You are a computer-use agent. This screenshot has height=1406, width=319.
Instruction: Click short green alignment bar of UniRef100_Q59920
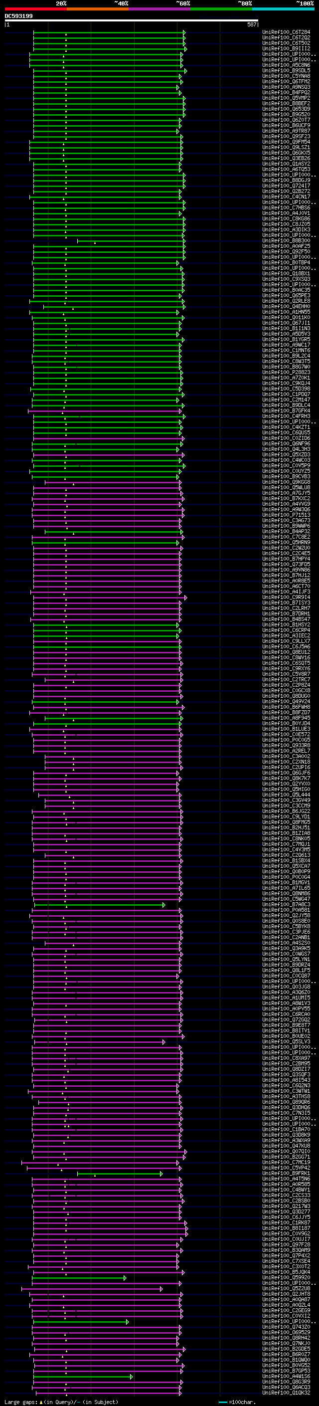[x=79, y=1278]
